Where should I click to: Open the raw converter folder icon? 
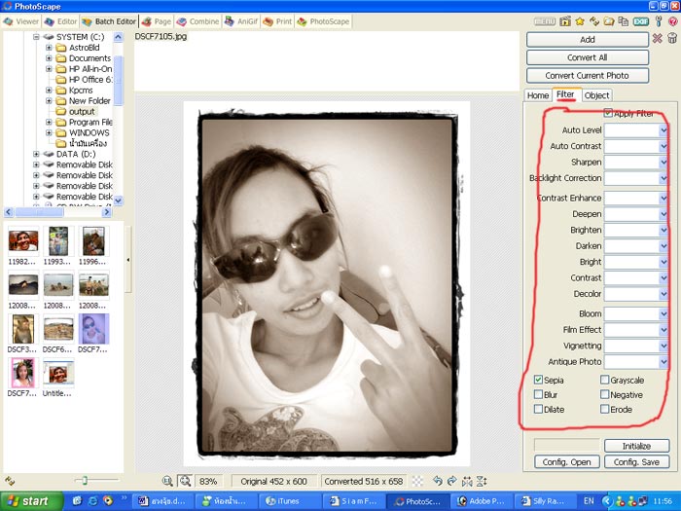(609, 21)
